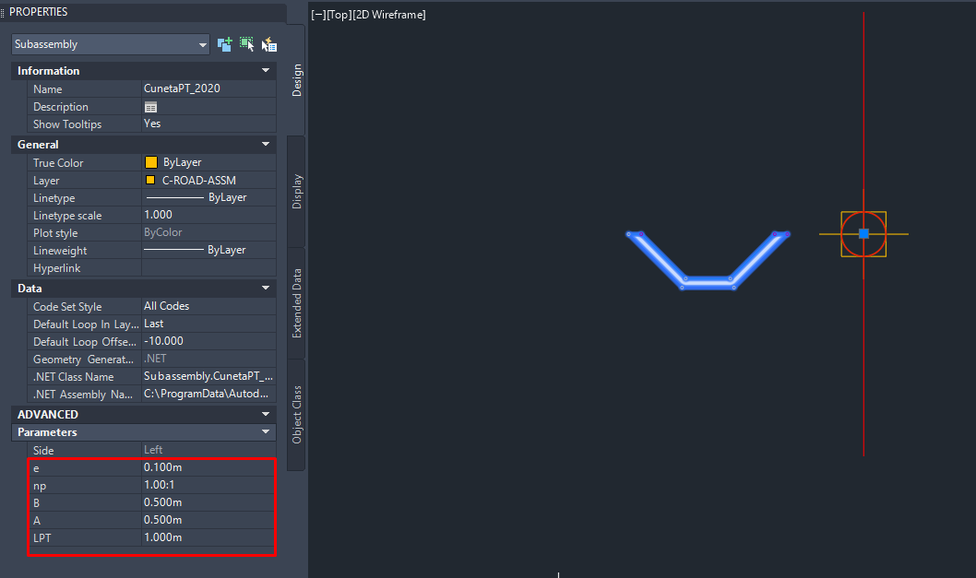
Task: Click the Default Loop In Layout value Last
Action: pyautogui.click(x=208, y=324)
